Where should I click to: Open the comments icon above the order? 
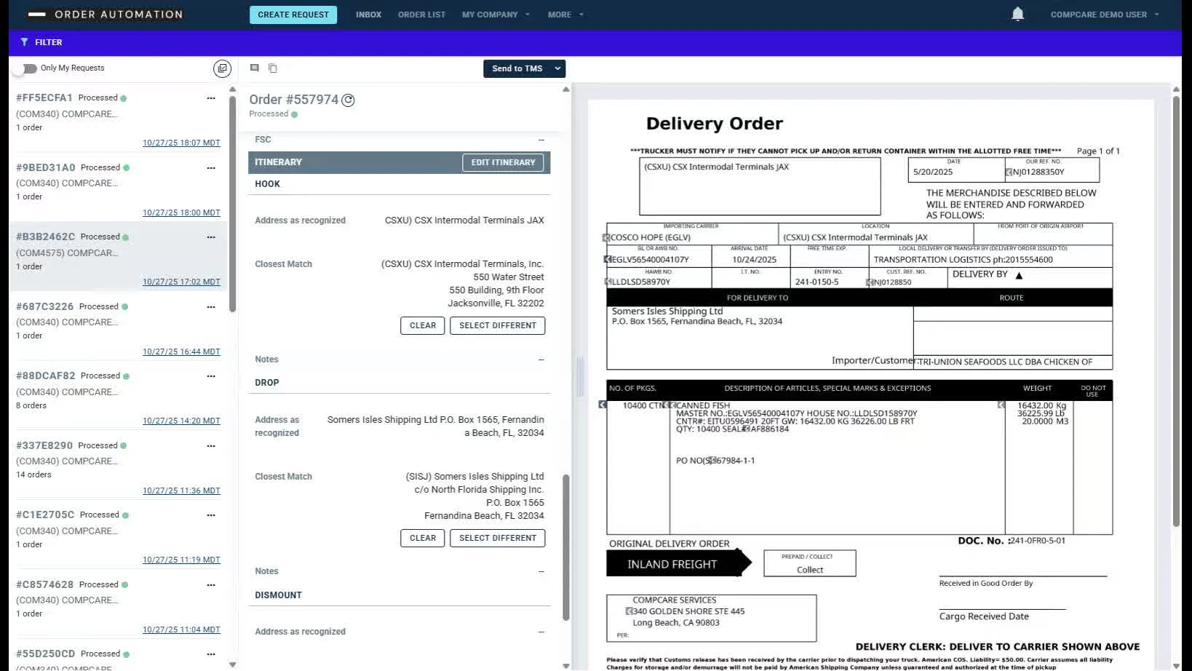(x=255, y=68)
